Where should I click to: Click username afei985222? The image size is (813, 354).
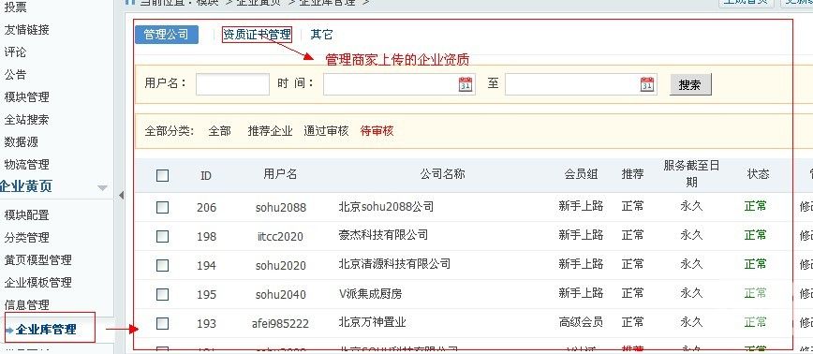click(280, 323)
